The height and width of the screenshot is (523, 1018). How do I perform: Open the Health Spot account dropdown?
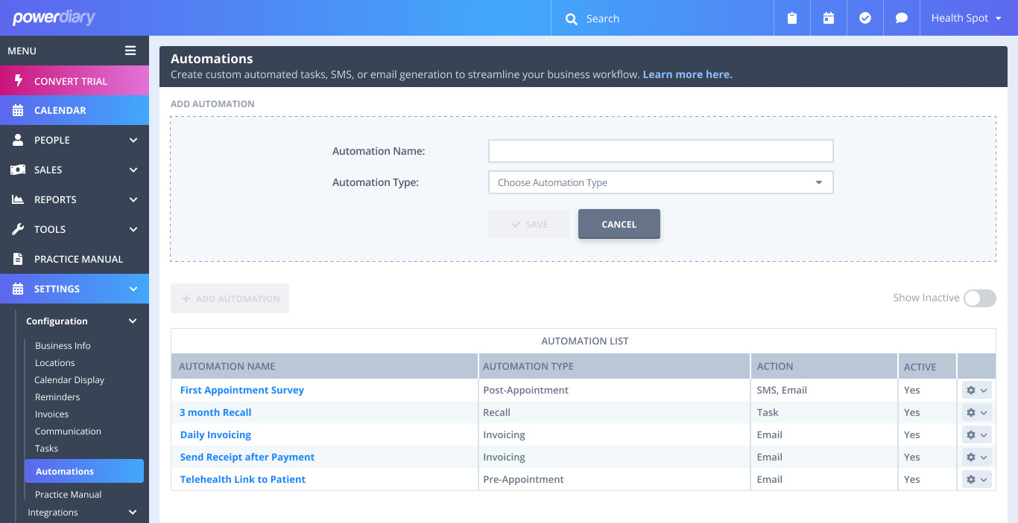click(966, 18)
